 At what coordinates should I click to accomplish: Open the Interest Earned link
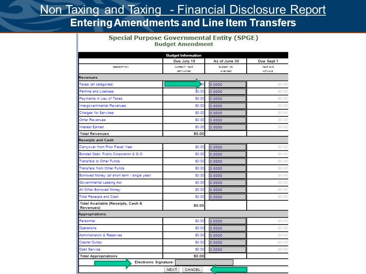[91, 127]
